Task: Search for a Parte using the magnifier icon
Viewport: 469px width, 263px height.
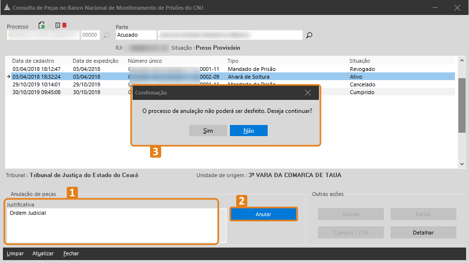Action: tap(309, 35)
